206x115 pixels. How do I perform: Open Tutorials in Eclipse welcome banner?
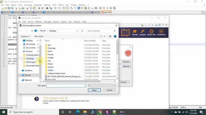135,33
